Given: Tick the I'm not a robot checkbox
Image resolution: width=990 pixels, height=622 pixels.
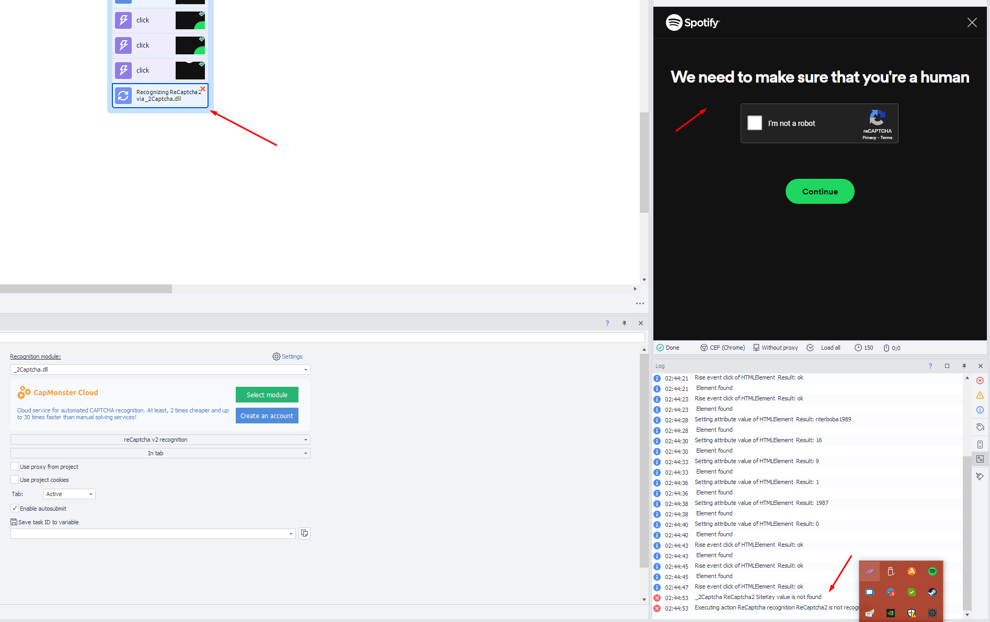Looking at the screenshot, I should click(x=755, y=123).
